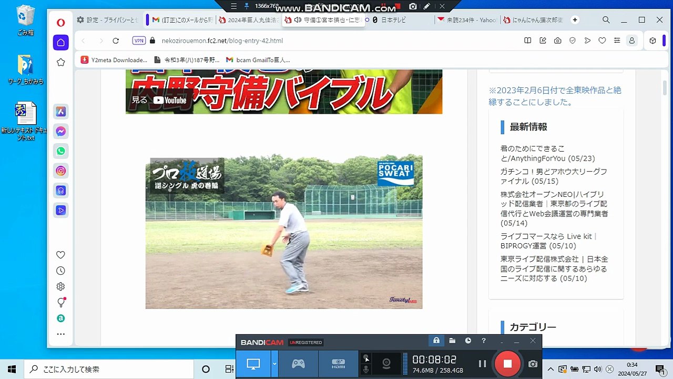Switch to the 設定 - プライバシー tab
Viewport: 673px width, 379px height.
click(x=108, y=20)
